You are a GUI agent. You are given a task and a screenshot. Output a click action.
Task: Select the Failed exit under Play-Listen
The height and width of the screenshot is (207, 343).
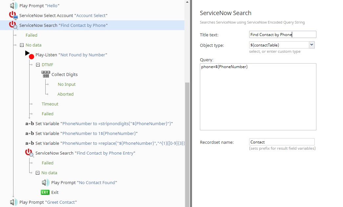(48, 114)
